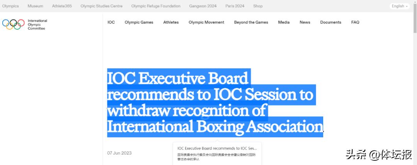Viewport: 417px width, 165px height.
Task: Open the Media navigation item
Action: [284, 22]
